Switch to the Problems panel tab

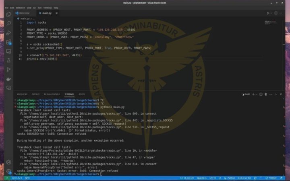[22, 94]
